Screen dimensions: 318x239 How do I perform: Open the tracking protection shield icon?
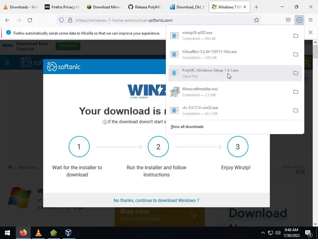[61, 20]
